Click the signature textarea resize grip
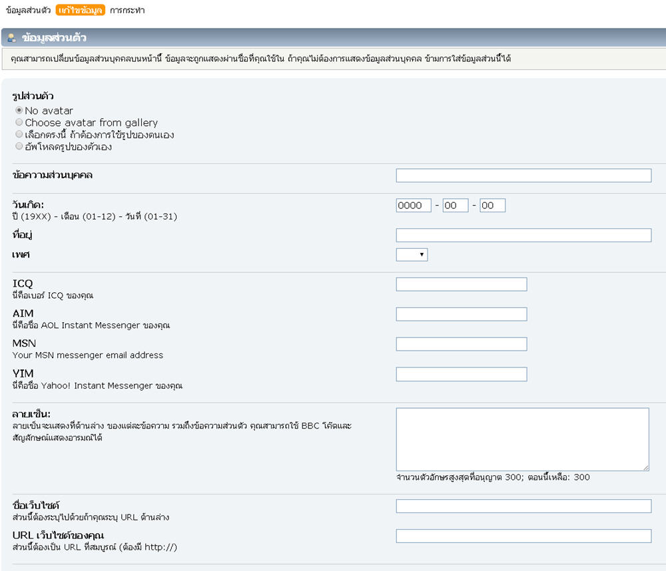 [x=645, y=467]
